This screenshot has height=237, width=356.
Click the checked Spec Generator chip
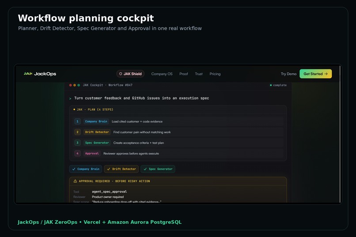click(158, 169)
